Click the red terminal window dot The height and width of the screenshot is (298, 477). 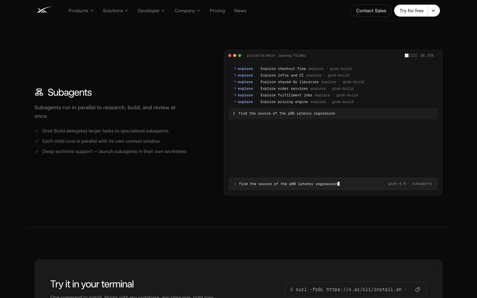(230, 56)
